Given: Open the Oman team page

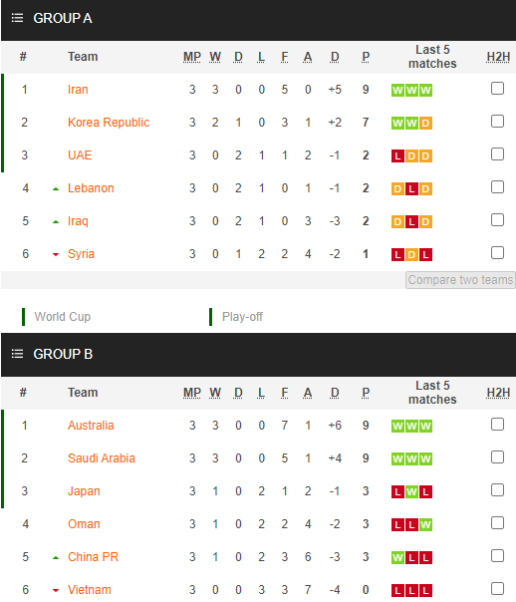Looking at the screenshot, I should point(84,524).
